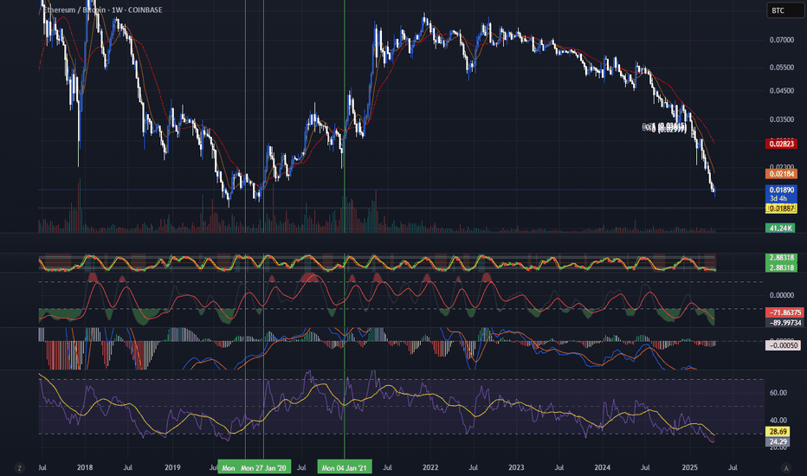Screen dimensions: 807x476
Task: Click the -89.99734 indicator label
Action: click(x=784, y=323)
